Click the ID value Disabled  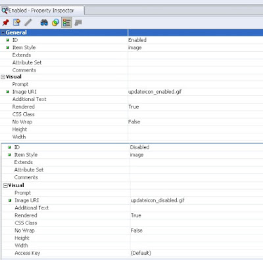[139, 147]
